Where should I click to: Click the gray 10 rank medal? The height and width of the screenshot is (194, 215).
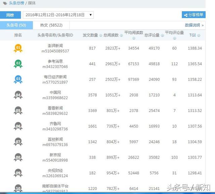click(x=18, y=188)
